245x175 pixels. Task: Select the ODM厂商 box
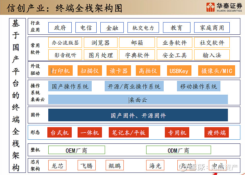179,150
